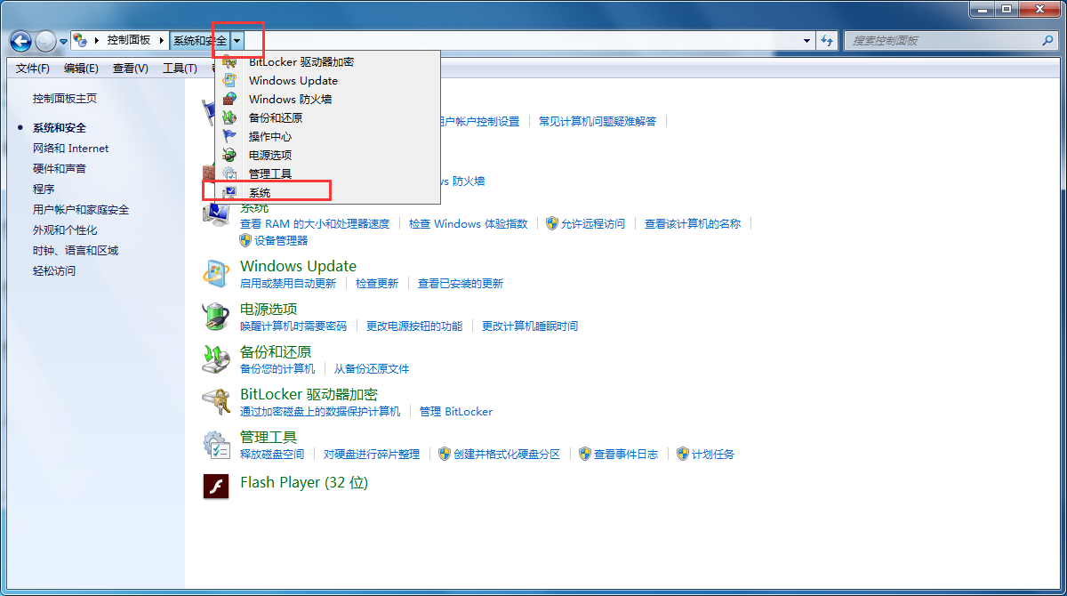Select 操作中心 in the dropdown list
The width and height of the screenshot is (1067, 596).
(269, 137)
